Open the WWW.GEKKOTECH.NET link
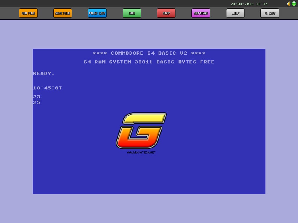This screenshot has height=223, width=298. point(141,152)
